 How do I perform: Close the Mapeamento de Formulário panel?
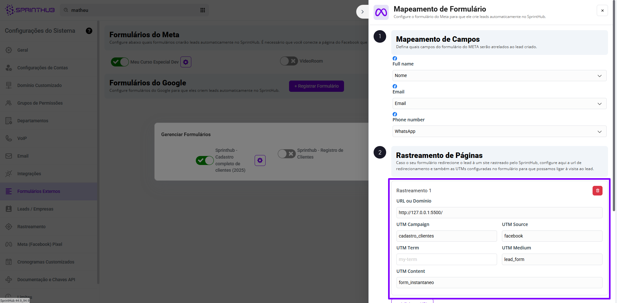coord(602,11)
